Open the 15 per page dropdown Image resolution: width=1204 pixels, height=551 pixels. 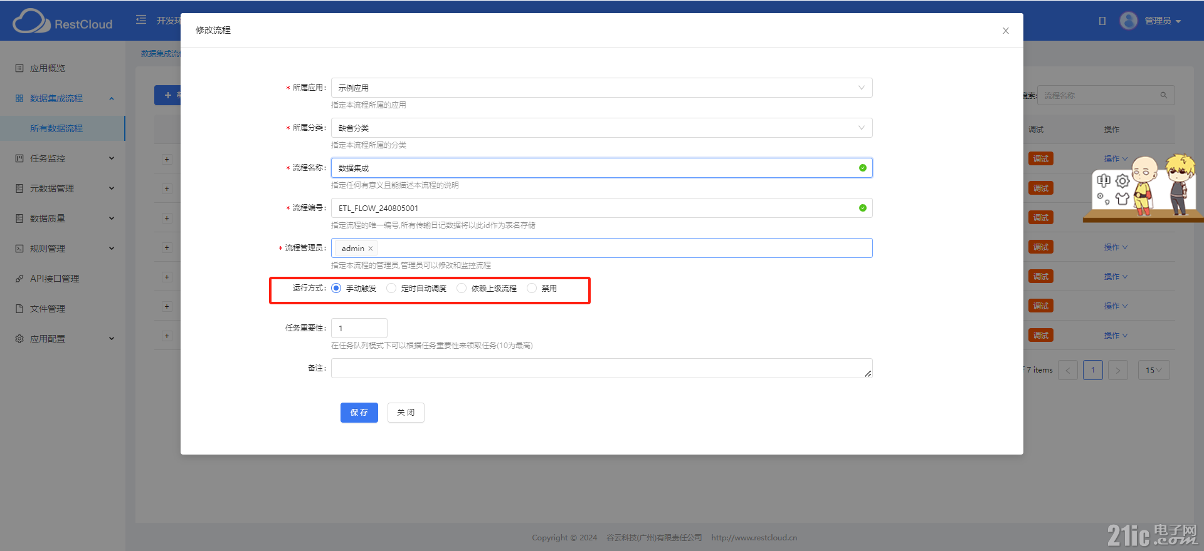pyautogui.click(x=1154, y=370)
